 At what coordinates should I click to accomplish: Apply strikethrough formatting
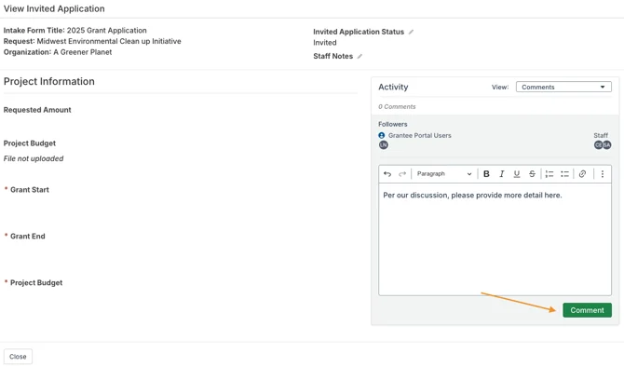[532, 174]
